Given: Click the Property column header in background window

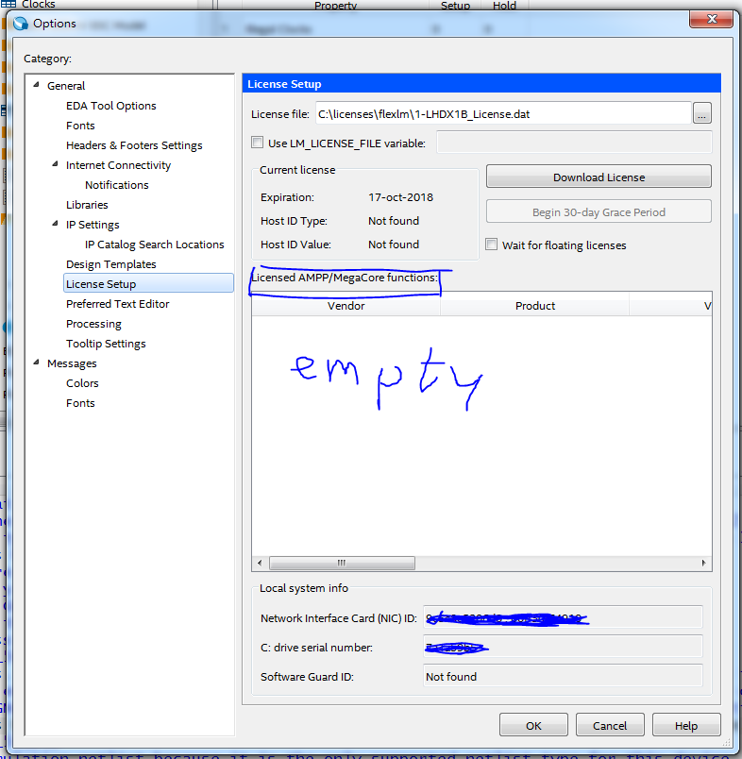Looking at the screenshot, I should pos(335,5).
